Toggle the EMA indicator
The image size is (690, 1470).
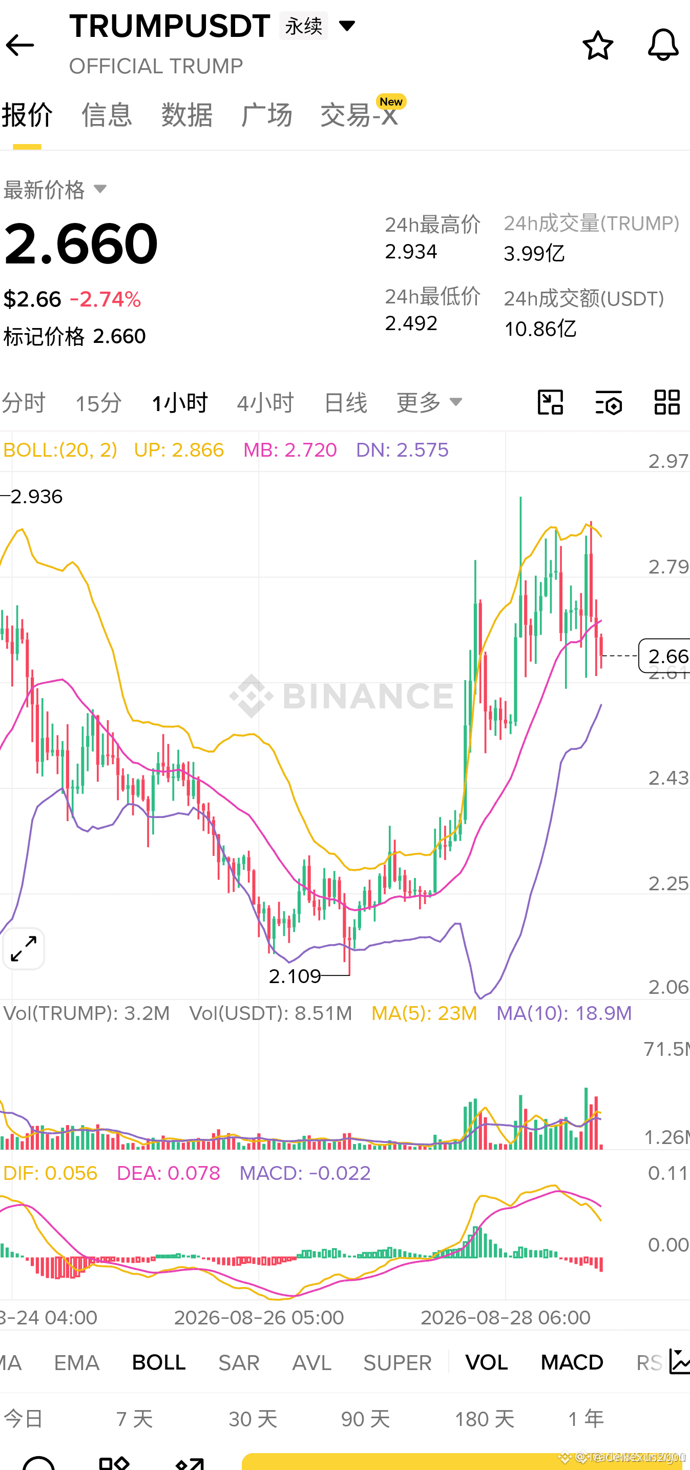coord(76,1363)
